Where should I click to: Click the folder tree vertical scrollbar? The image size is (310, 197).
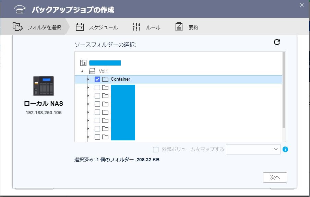(x=284, y=90)
